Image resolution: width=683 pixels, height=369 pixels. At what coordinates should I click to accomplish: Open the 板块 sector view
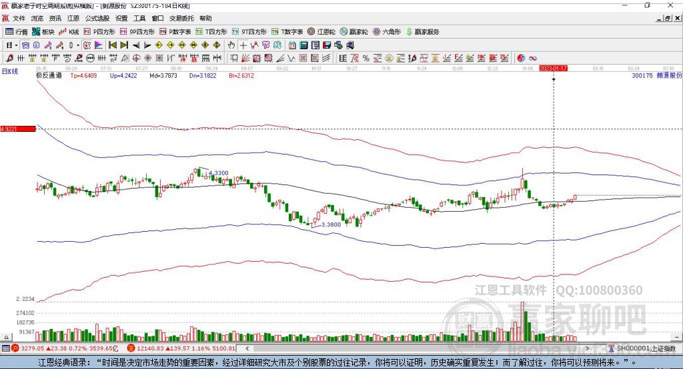(x=43, y=32)
